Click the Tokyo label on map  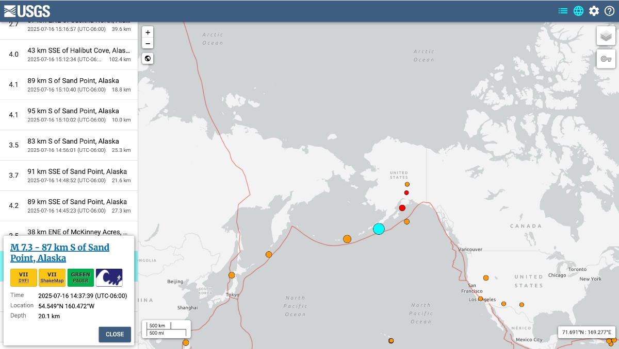point(232,295)
